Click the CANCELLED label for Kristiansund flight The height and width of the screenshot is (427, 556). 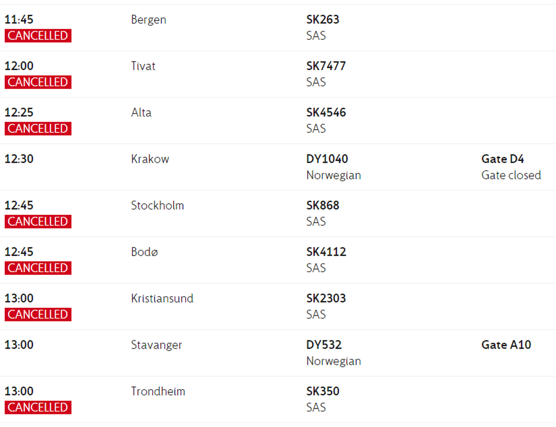click(x=38, y=314)
